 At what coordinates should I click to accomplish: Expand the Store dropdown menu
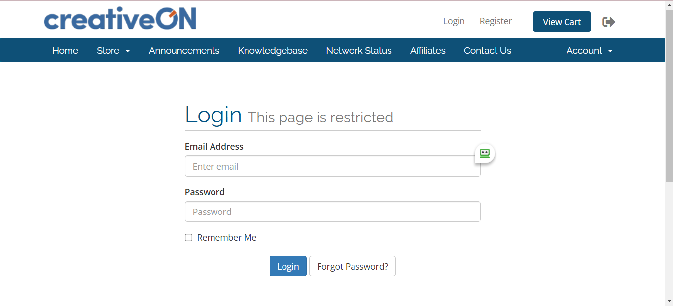(x=113, y=51)
